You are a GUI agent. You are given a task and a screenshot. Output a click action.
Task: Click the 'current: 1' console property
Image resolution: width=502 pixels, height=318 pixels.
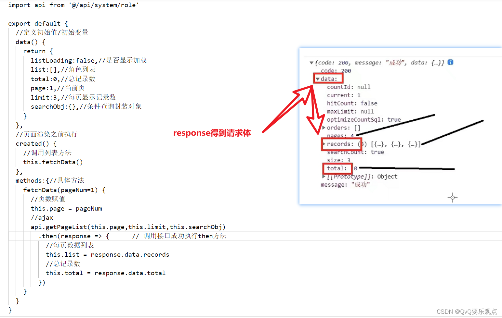344,95
